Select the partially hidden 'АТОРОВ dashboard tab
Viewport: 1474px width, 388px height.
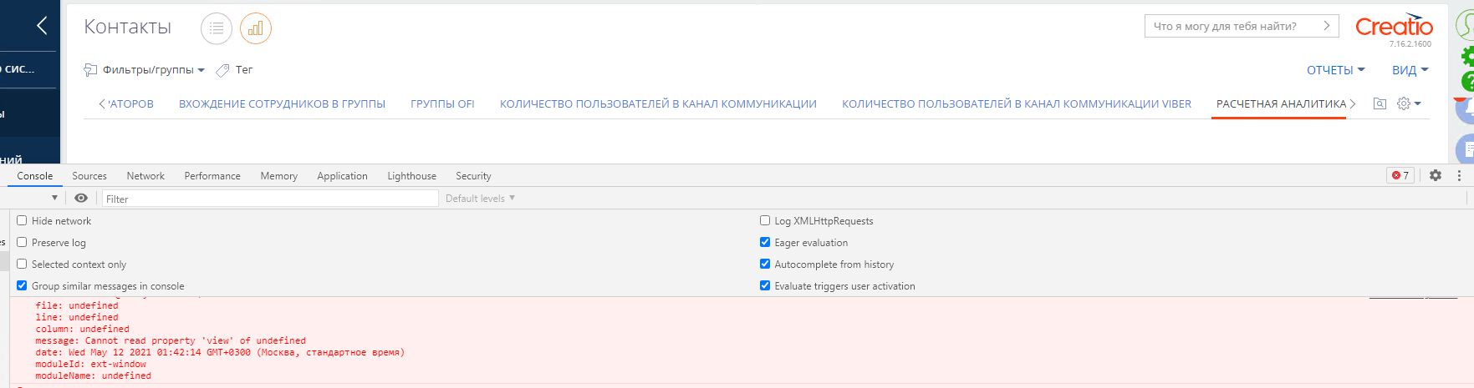pos(131,104)
